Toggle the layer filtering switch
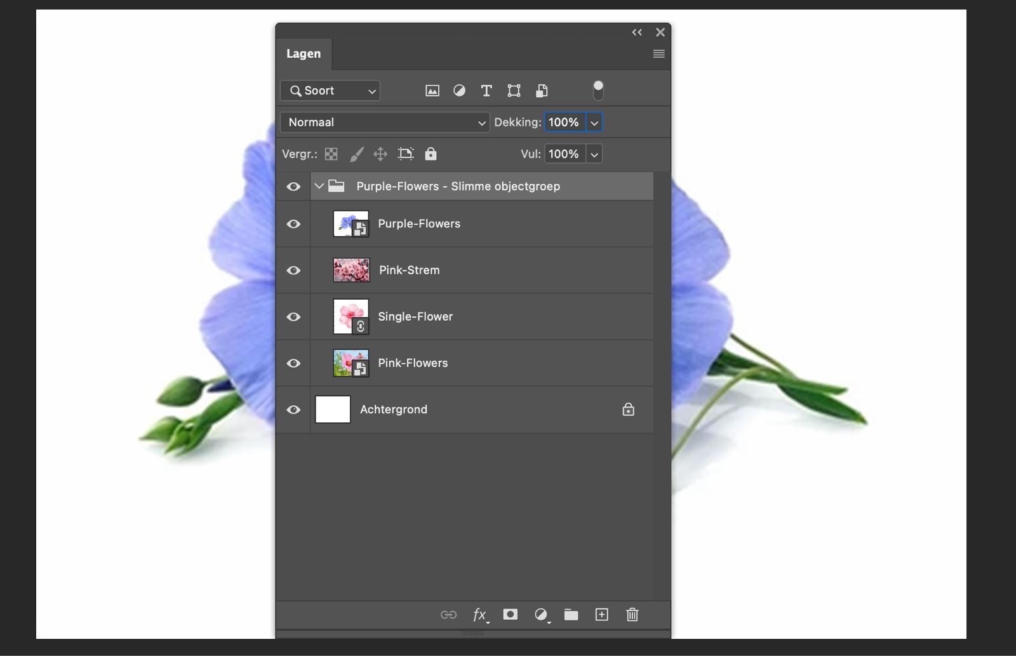 coord(598,91)
